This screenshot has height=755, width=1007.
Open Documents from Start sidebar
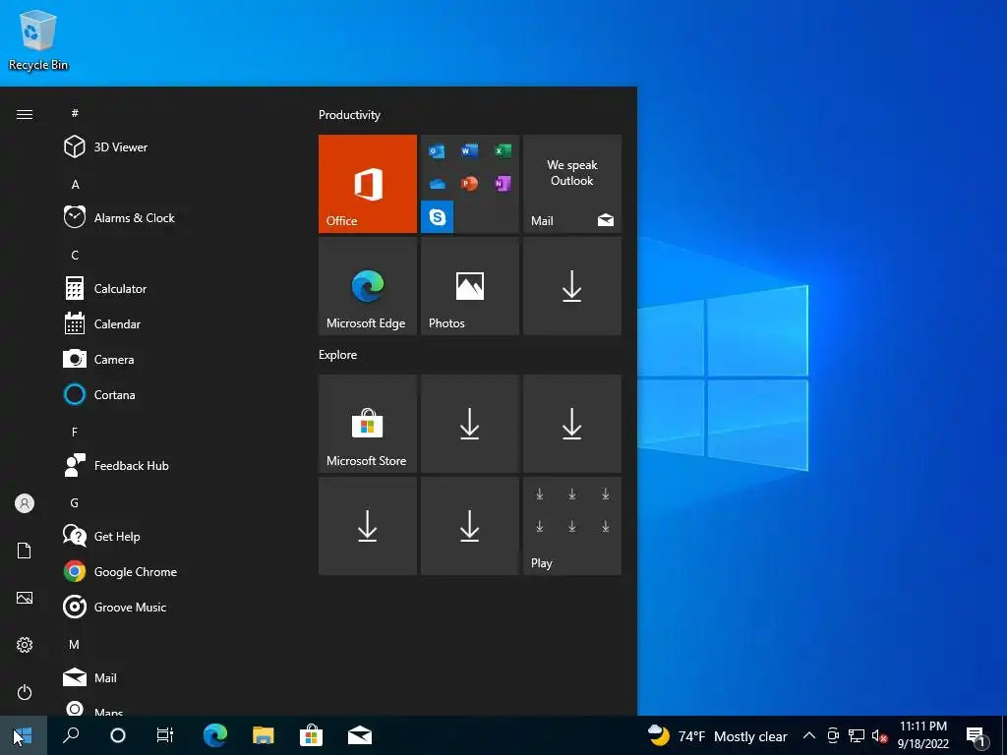[25, 551]
